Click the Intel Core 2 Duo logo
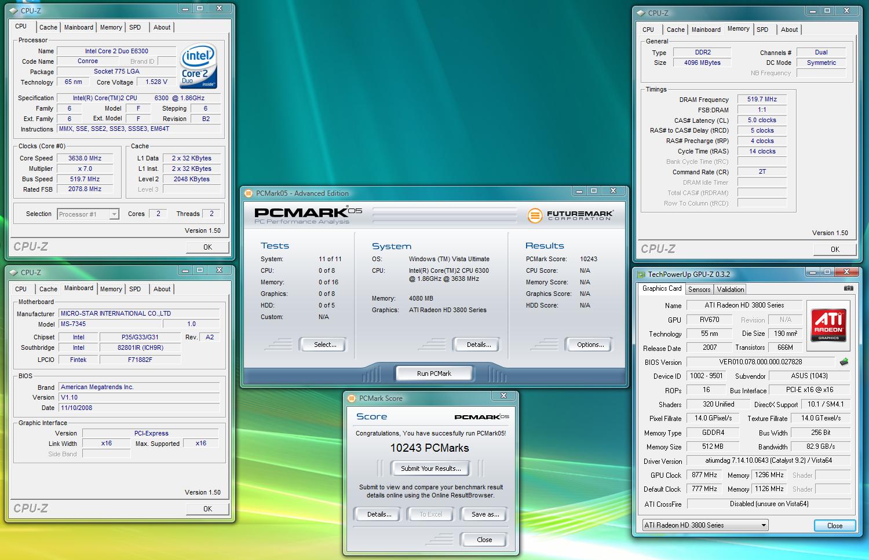The height and width of the screenshot is (560, 869). (x=198, y=65)
